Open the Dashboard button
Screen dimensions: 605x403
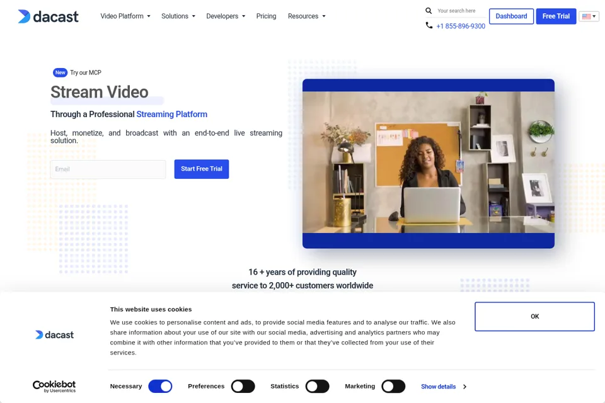[511, 16]
